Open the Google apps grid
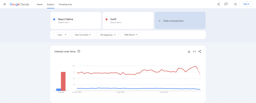 point(235,4)
